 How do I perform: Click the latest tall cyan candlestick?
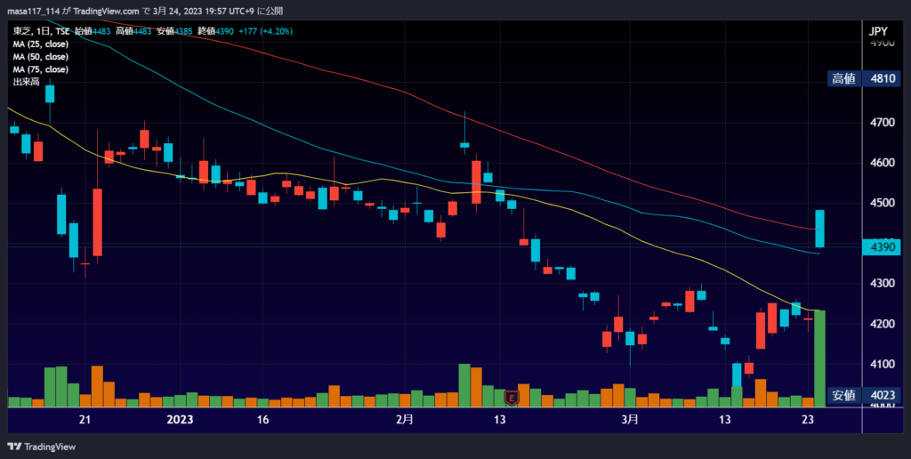pyautogui.click(x=819, y=229)
